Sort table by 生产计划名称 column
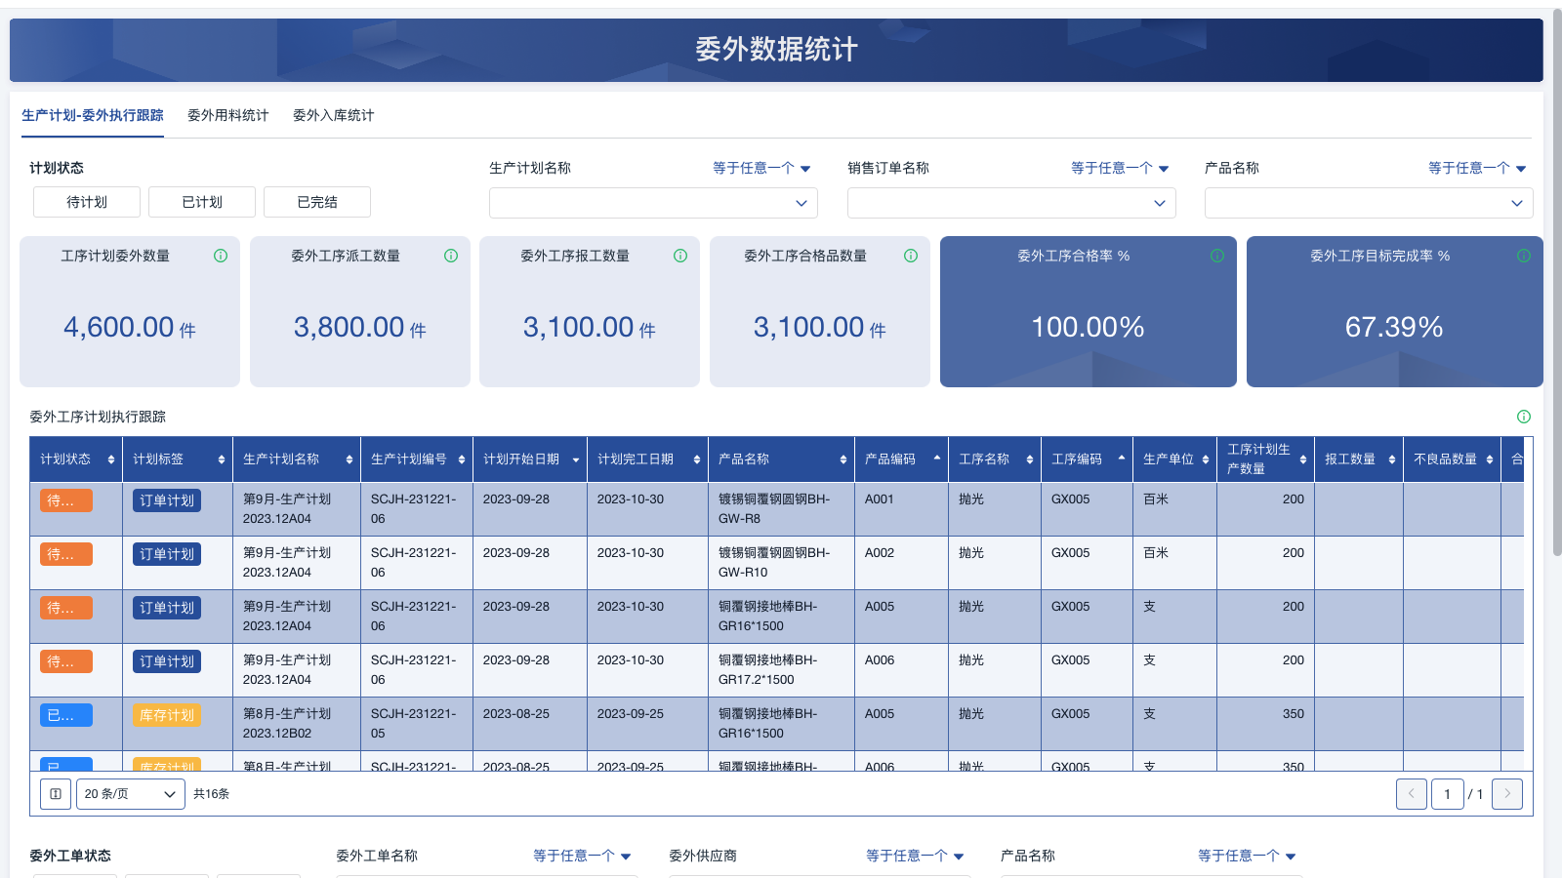 [x=349, y=459]
